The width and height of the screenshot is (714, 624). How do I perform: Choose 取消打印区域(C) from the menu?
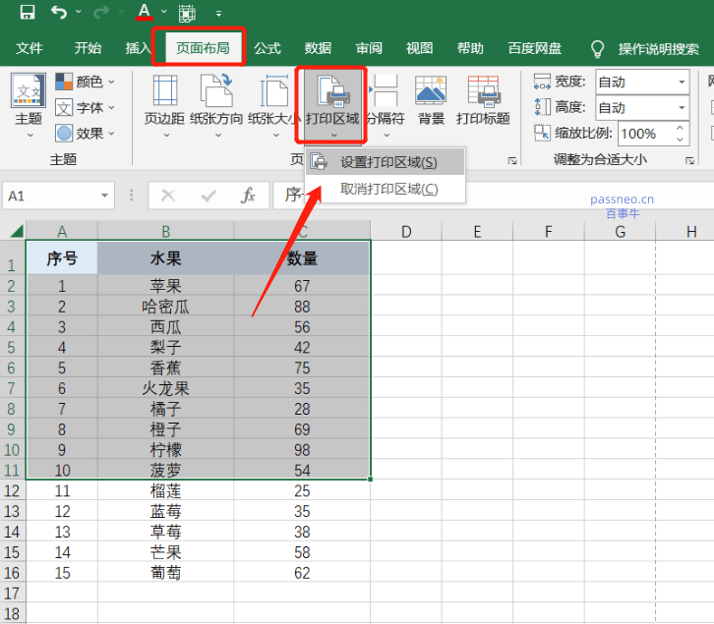(386, 189)
